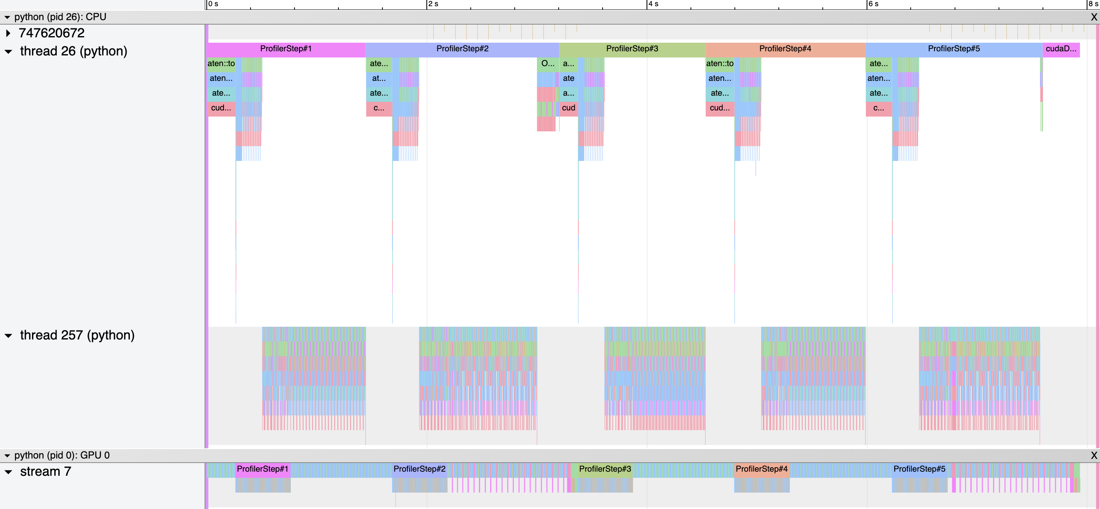Collapse the stream 7 track

click(x=8, y=472)
